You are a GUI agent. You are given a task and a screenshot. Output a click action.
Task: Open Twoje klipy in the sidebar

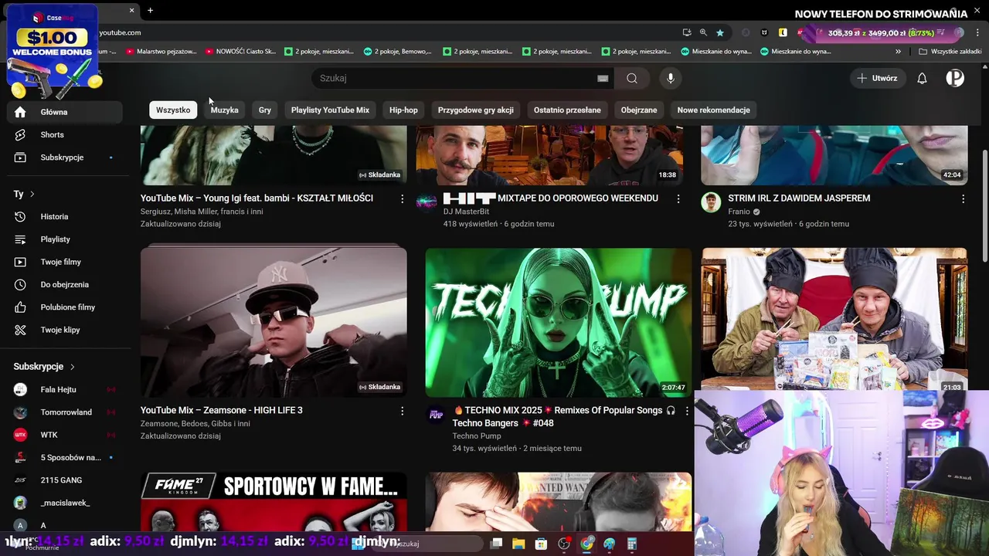pos(65,330)
